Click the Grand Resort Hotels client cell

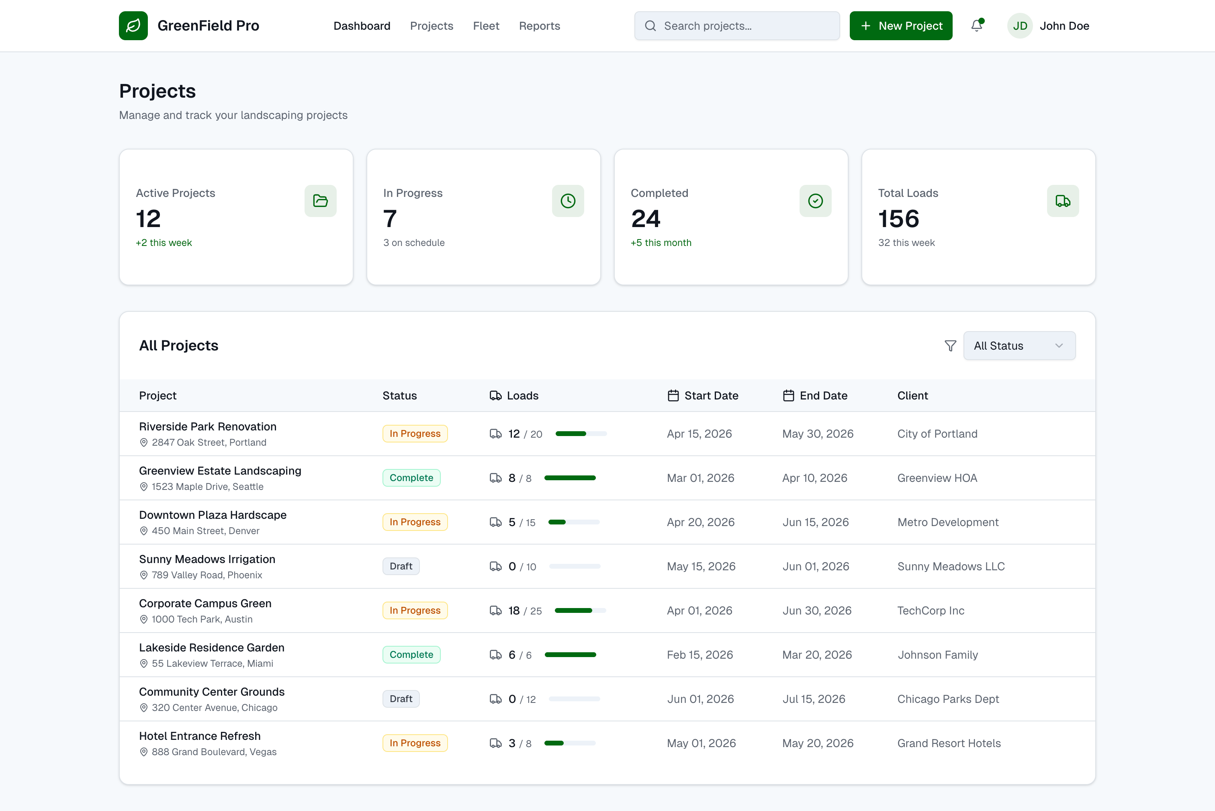click(x=949, y=743)
